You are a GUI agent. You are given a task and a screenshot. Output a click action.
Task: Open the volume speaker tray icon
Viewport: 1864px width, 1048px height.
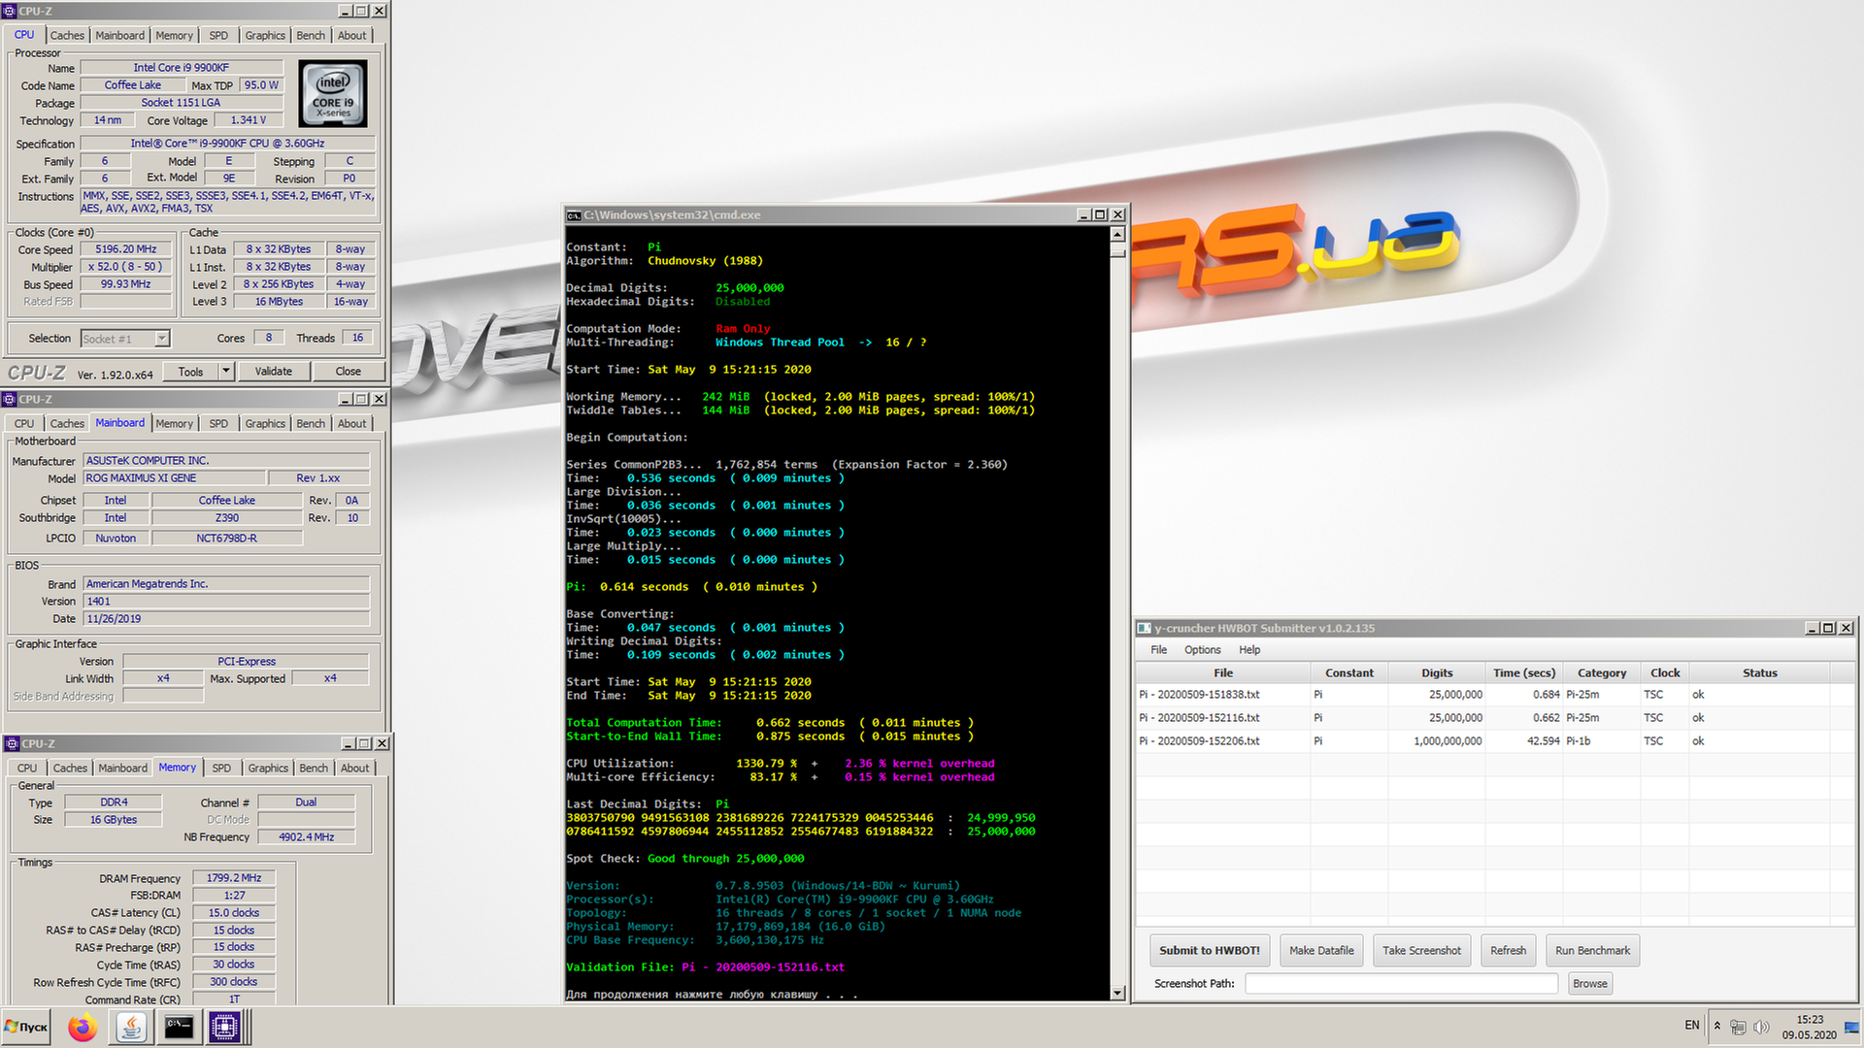pos(1761,1027)
